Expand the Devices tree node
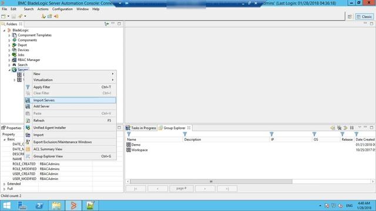376x211 pixels. 9,50
